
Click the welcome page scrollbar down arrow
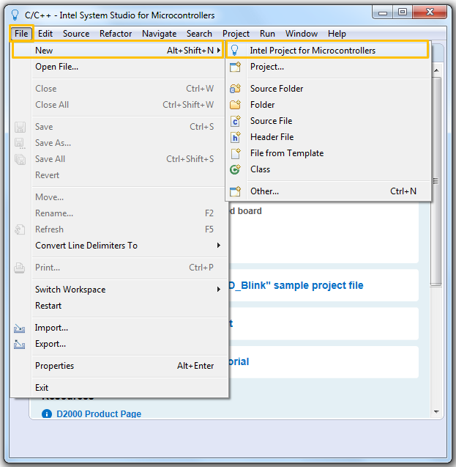436,412
